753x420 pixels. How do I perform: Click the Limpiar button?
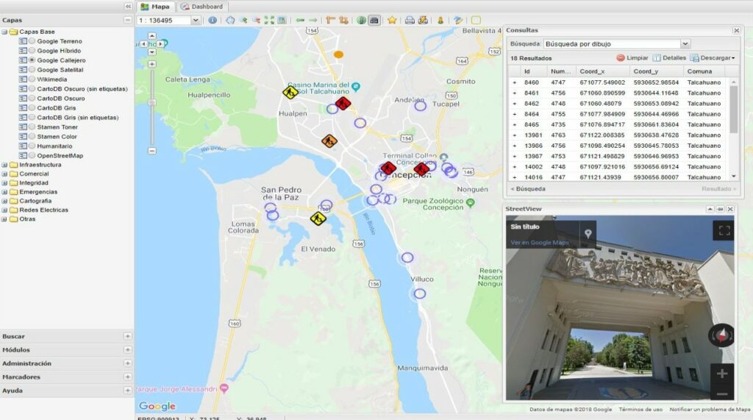coord(632,57)
